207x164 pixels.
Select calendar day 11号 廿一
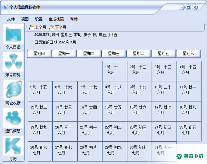pyautogui.click(x=189, y=91)
